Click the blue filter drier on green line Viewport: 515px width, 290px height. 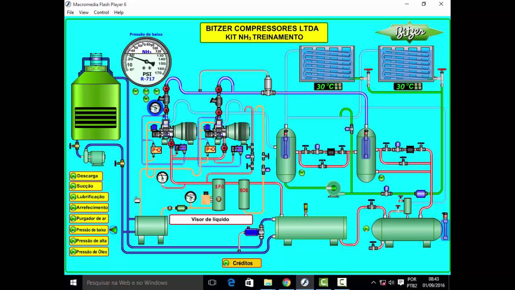point(420,194)
